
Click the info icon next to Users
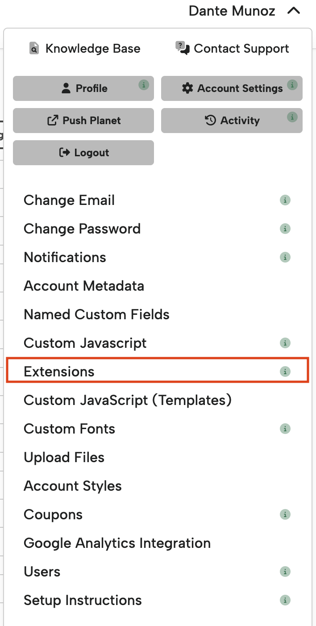[285, 571]
